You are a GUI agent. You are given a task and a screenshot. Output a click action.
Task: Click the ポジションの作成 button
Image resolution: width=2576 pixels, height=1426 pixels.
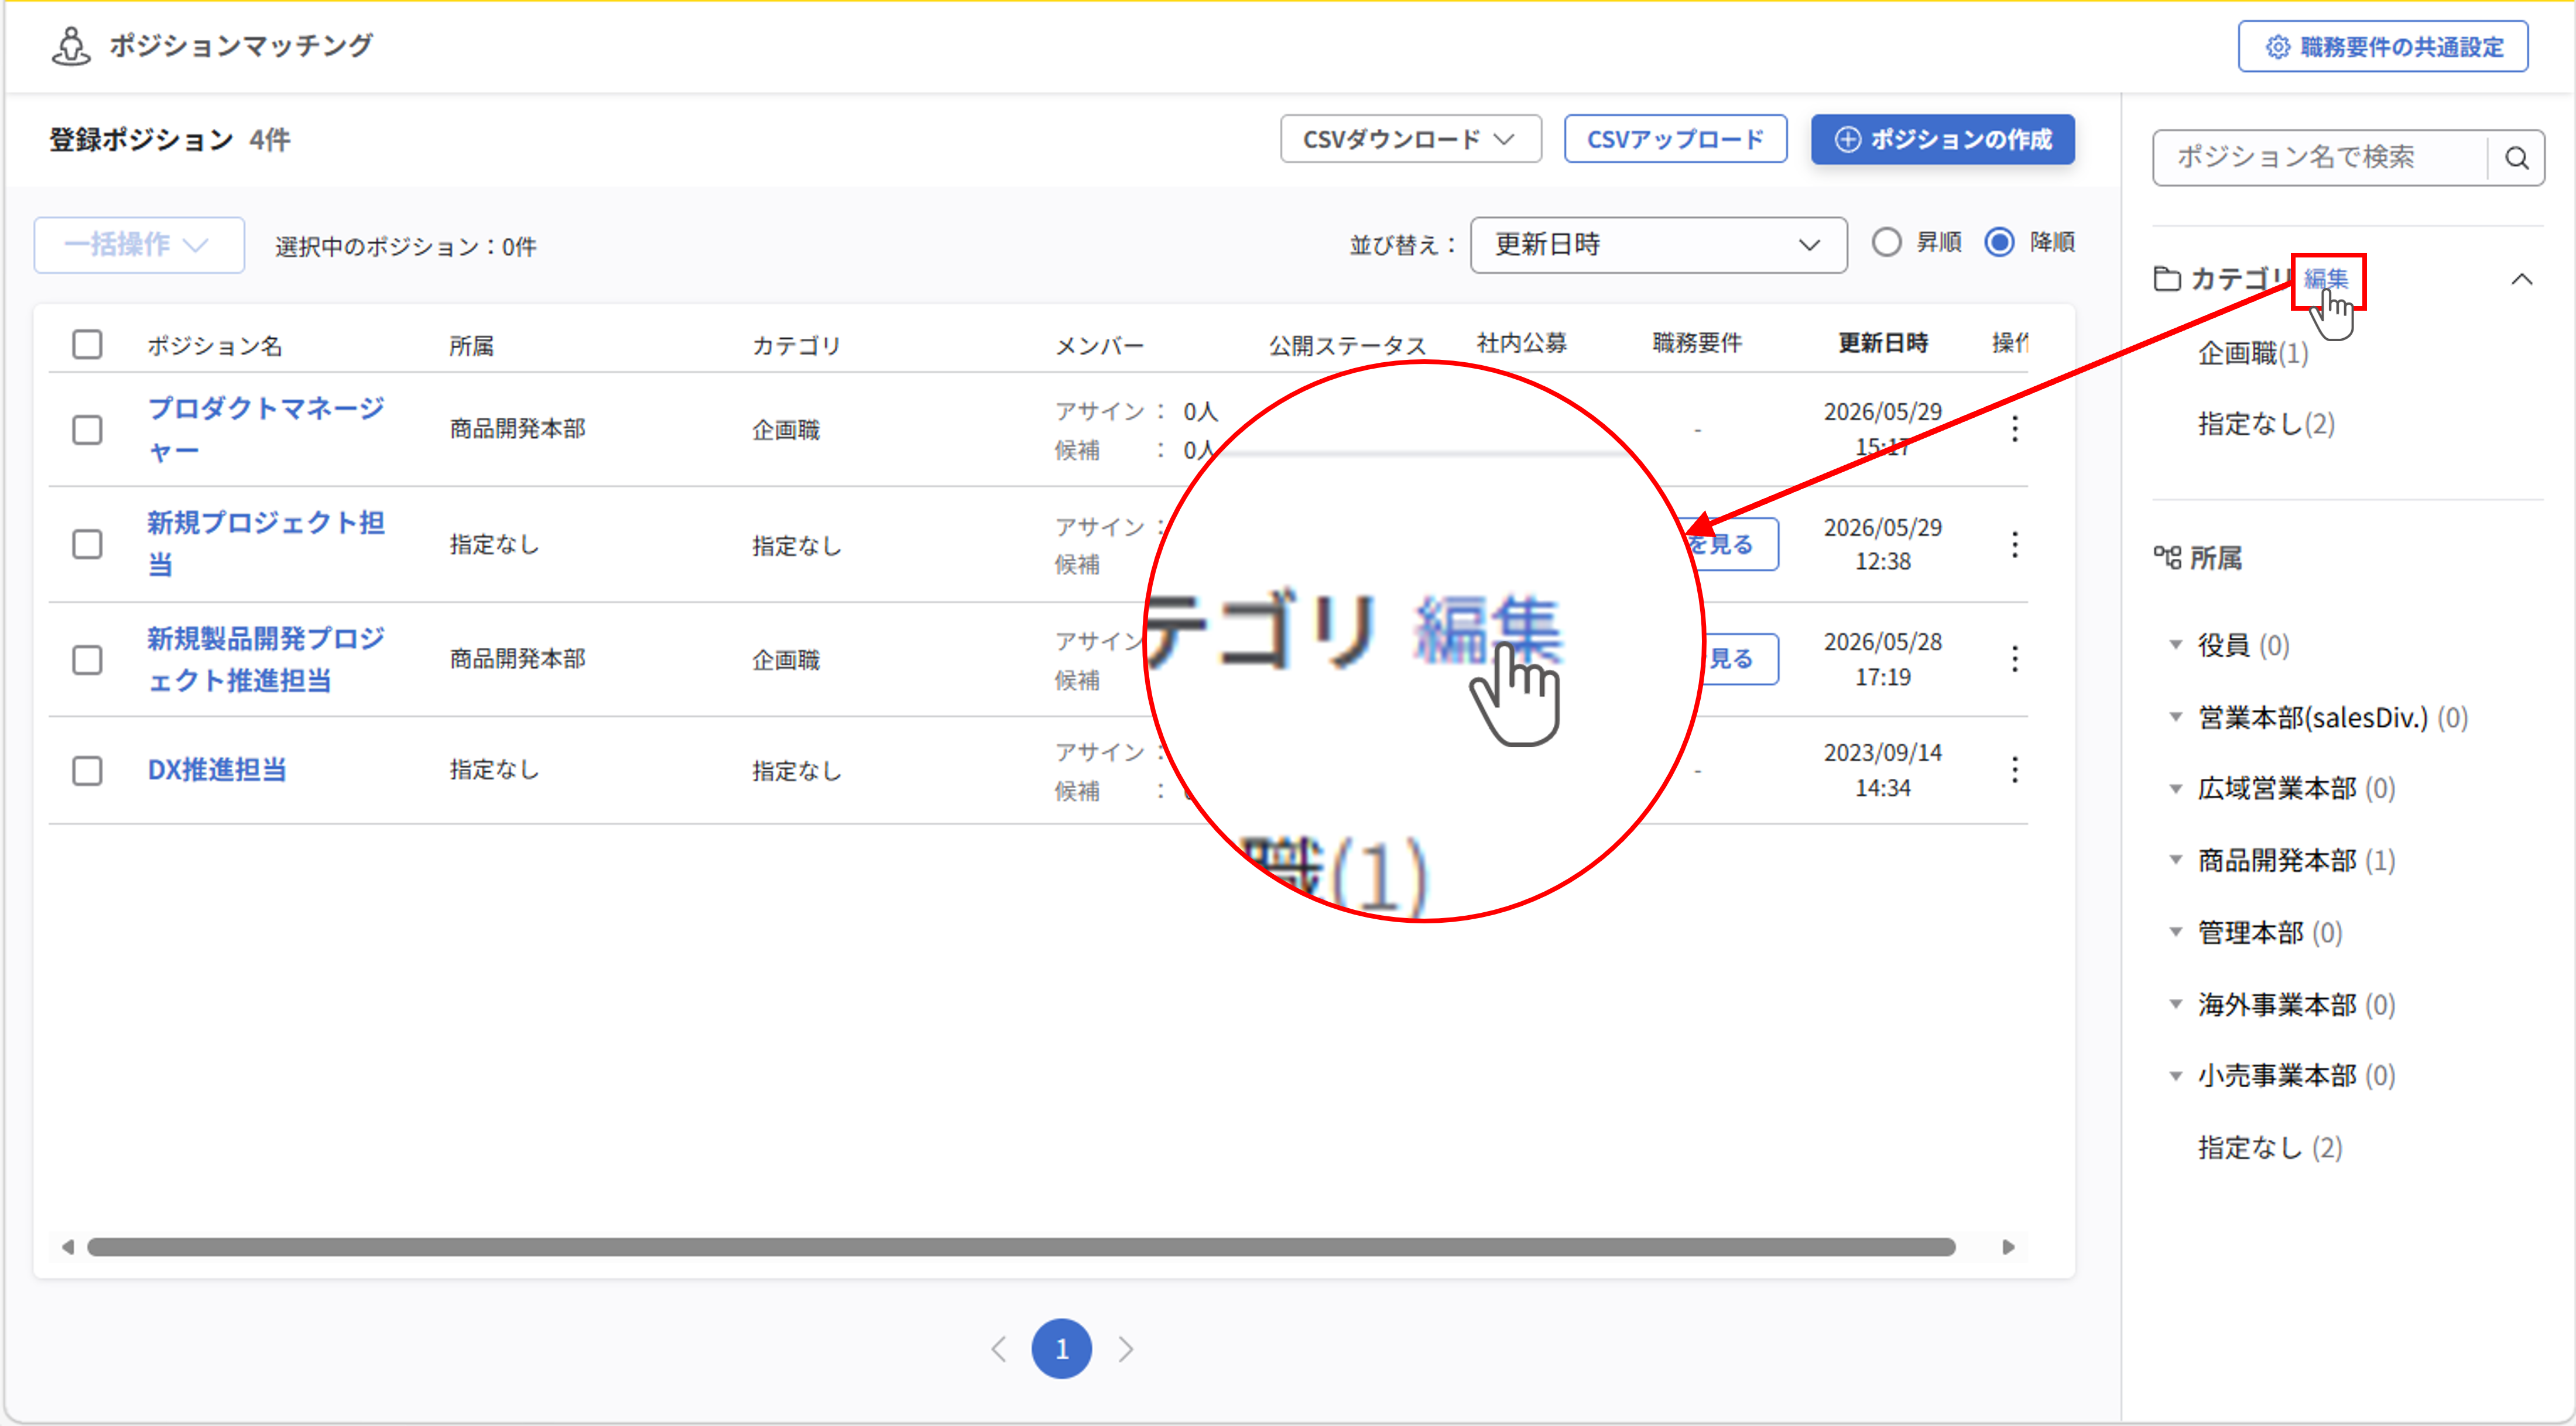click(x=1942, y=139)
